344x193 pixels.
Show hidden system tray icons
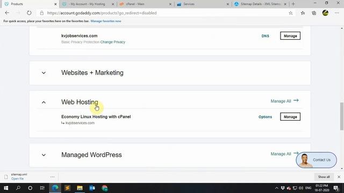click(x=277, y=188)
